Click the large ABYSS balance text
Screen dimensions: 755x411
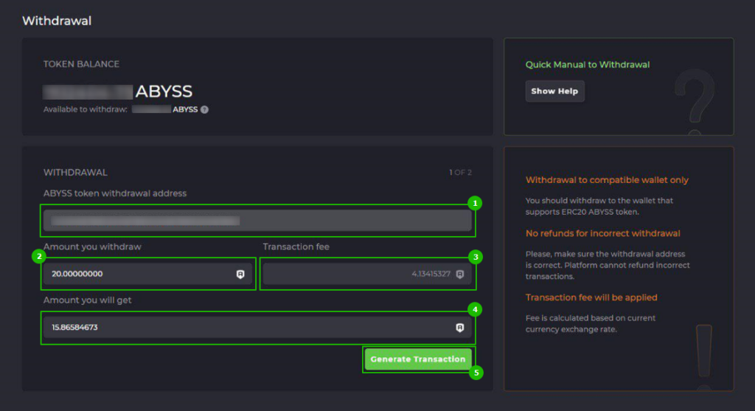click(164, 91)
